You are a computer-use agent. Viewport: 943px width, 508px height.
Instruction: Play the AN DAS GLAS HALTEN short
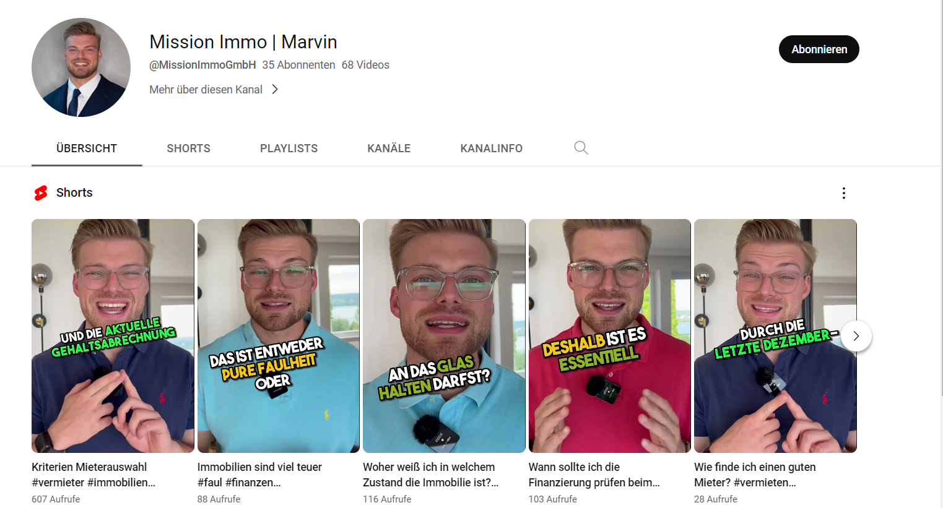444,336
